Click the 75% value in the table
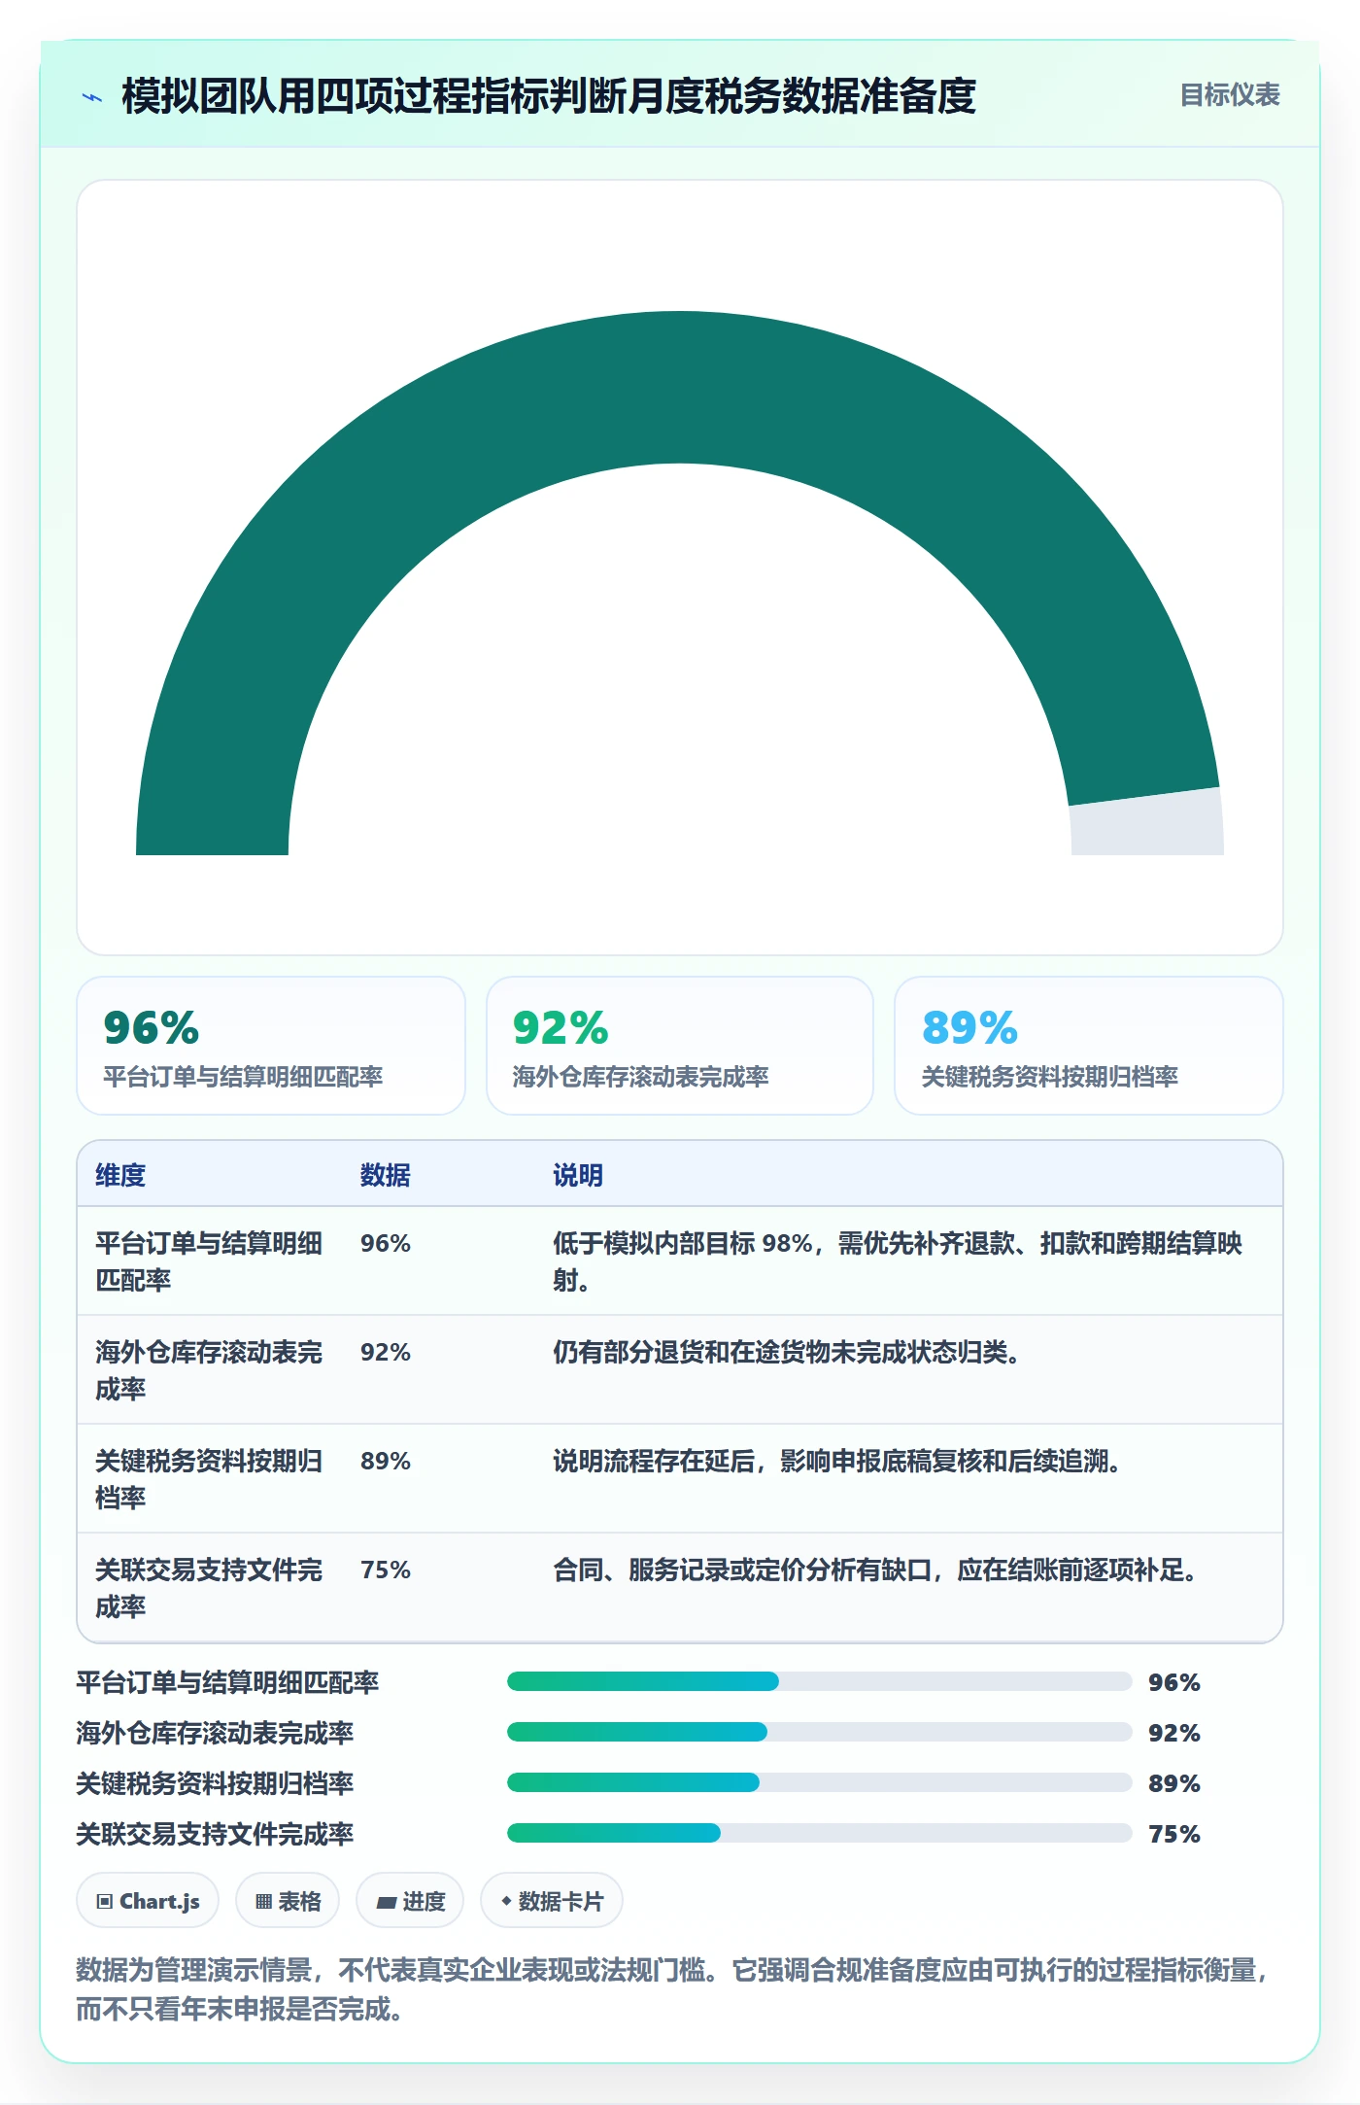 [386, 1570]
